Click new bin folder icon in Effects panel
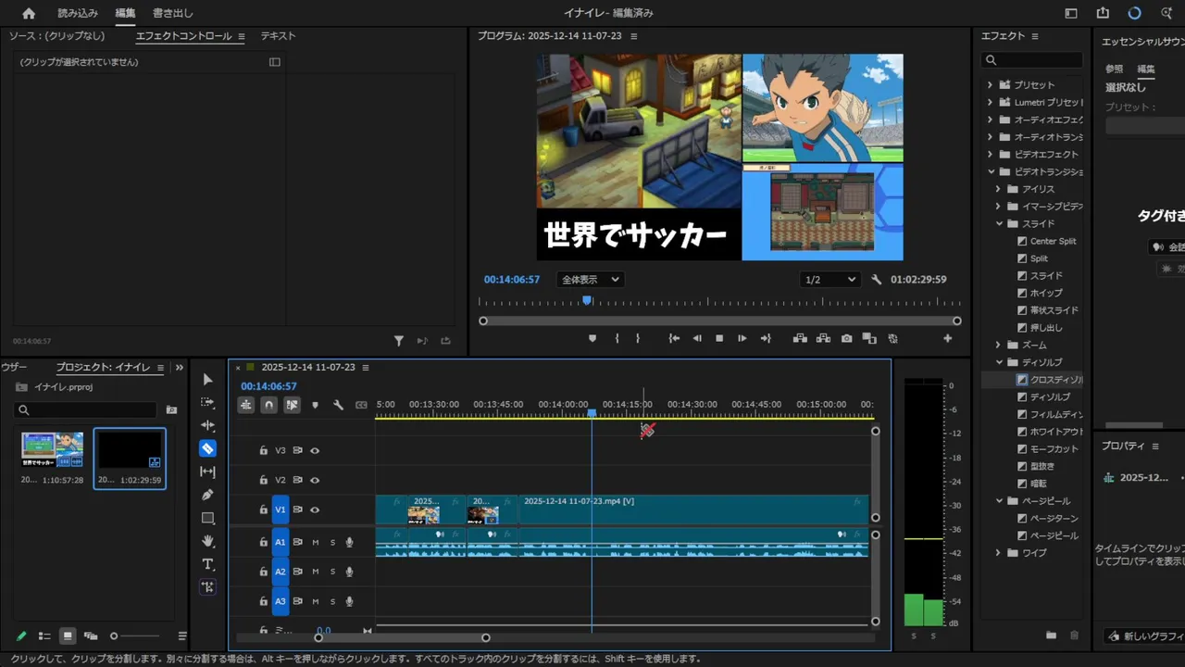 tap(1051, 636)
